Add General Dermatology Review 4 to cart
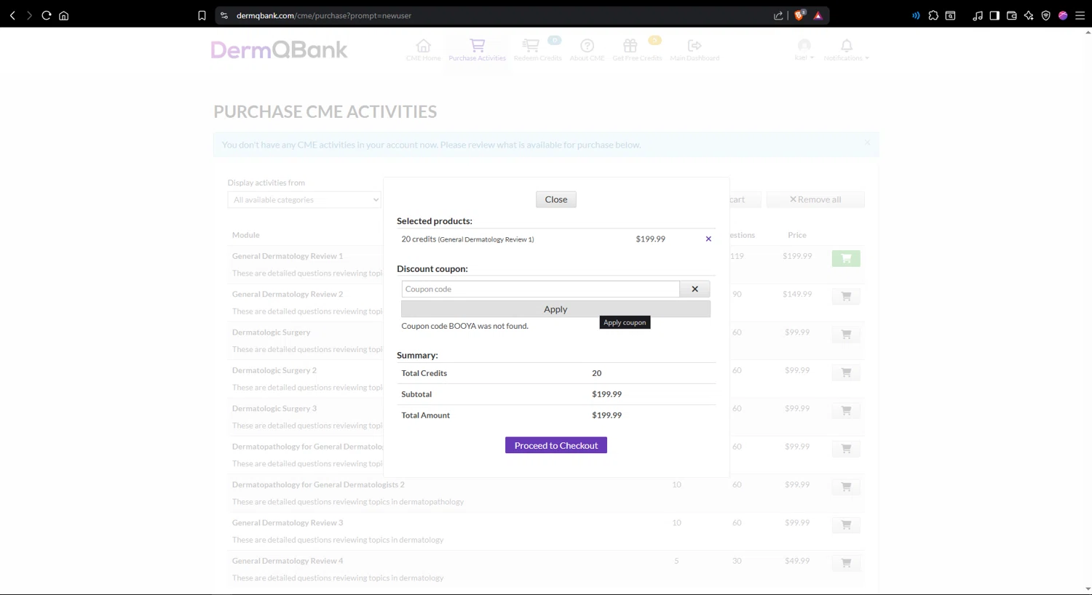The image size is (1092, 595). click(846, 563)
